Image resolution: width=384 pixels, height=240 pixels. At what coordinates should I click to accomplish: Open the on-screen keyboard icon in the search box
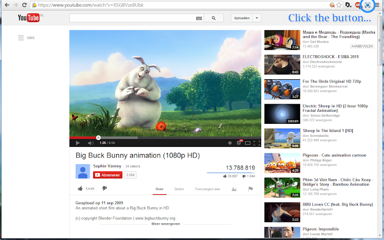(199, 18)
